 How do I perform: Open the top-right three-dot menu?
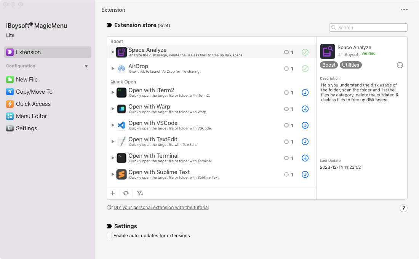404,10
